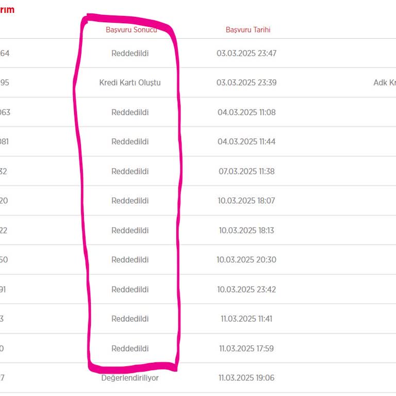Click the Başvuru Sonucu column header

pyautogui.click(x=131, y=30)
